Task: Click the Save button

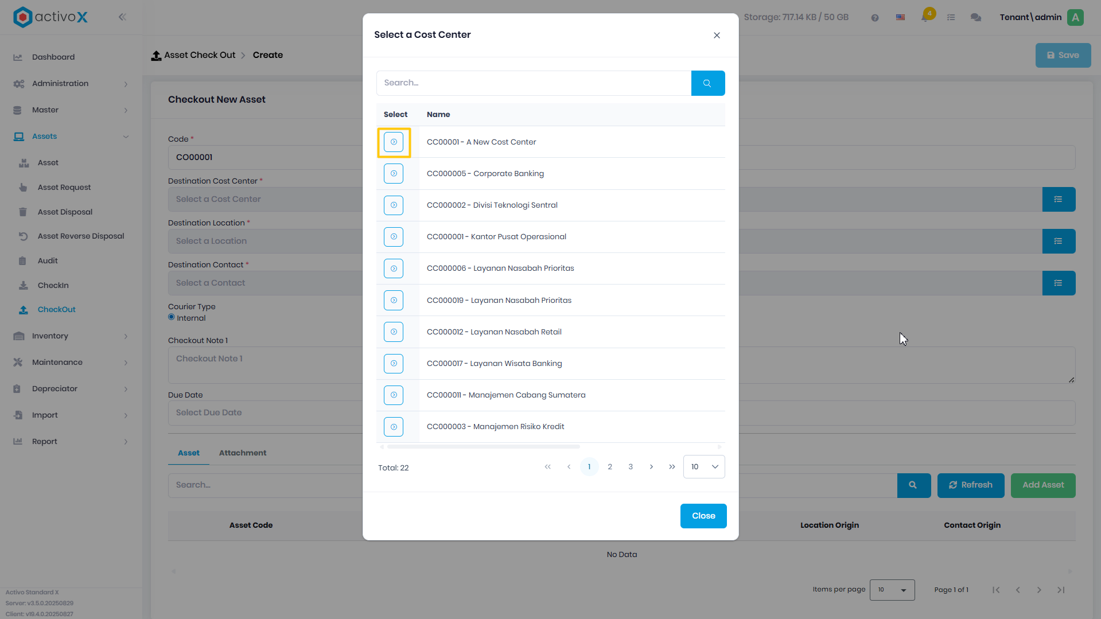Action: pos(1063,56)
